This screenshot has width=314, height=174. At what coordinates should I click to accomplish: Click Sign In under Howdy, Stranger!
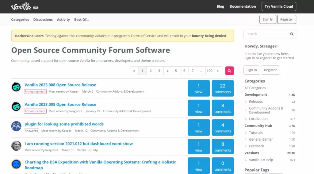tap(251, 70)
